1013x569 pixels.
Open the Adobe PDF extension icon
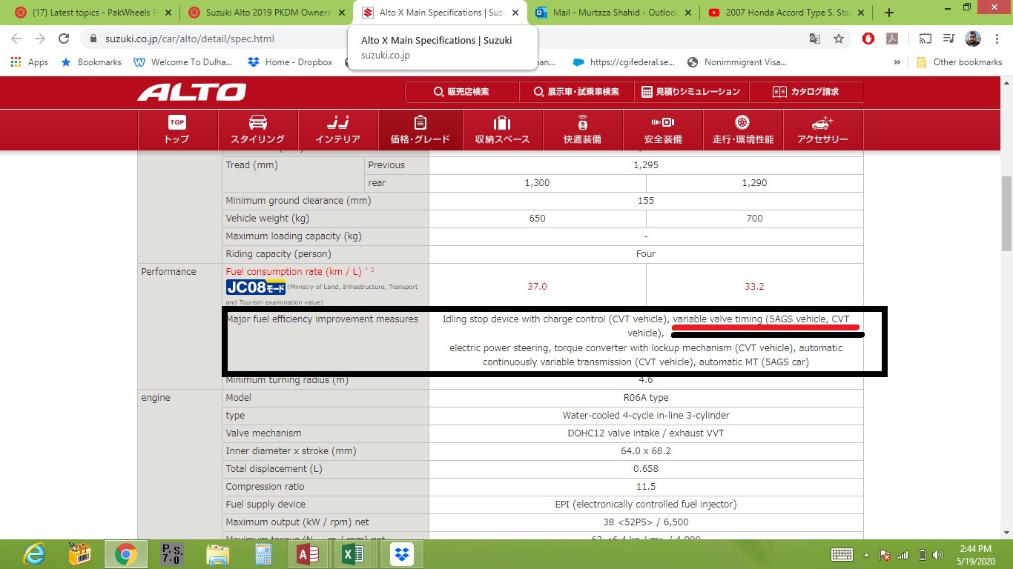[893, 39]
